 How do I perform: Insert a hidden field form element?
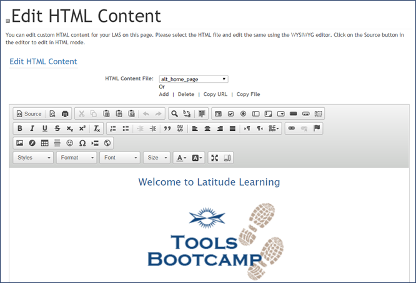click(319, 113)
